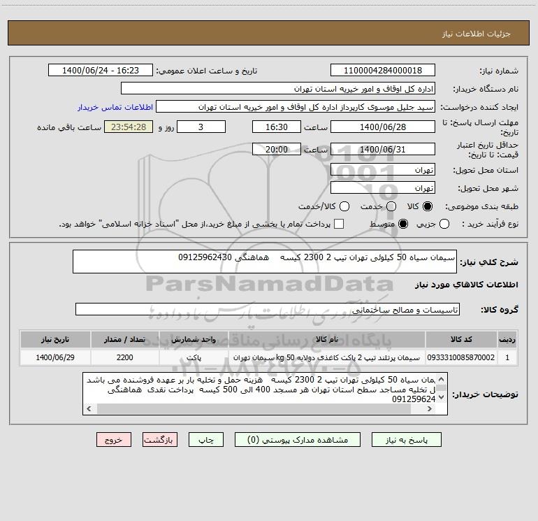
Task: Click the row number 1 cell
Action: coord(507,357)
